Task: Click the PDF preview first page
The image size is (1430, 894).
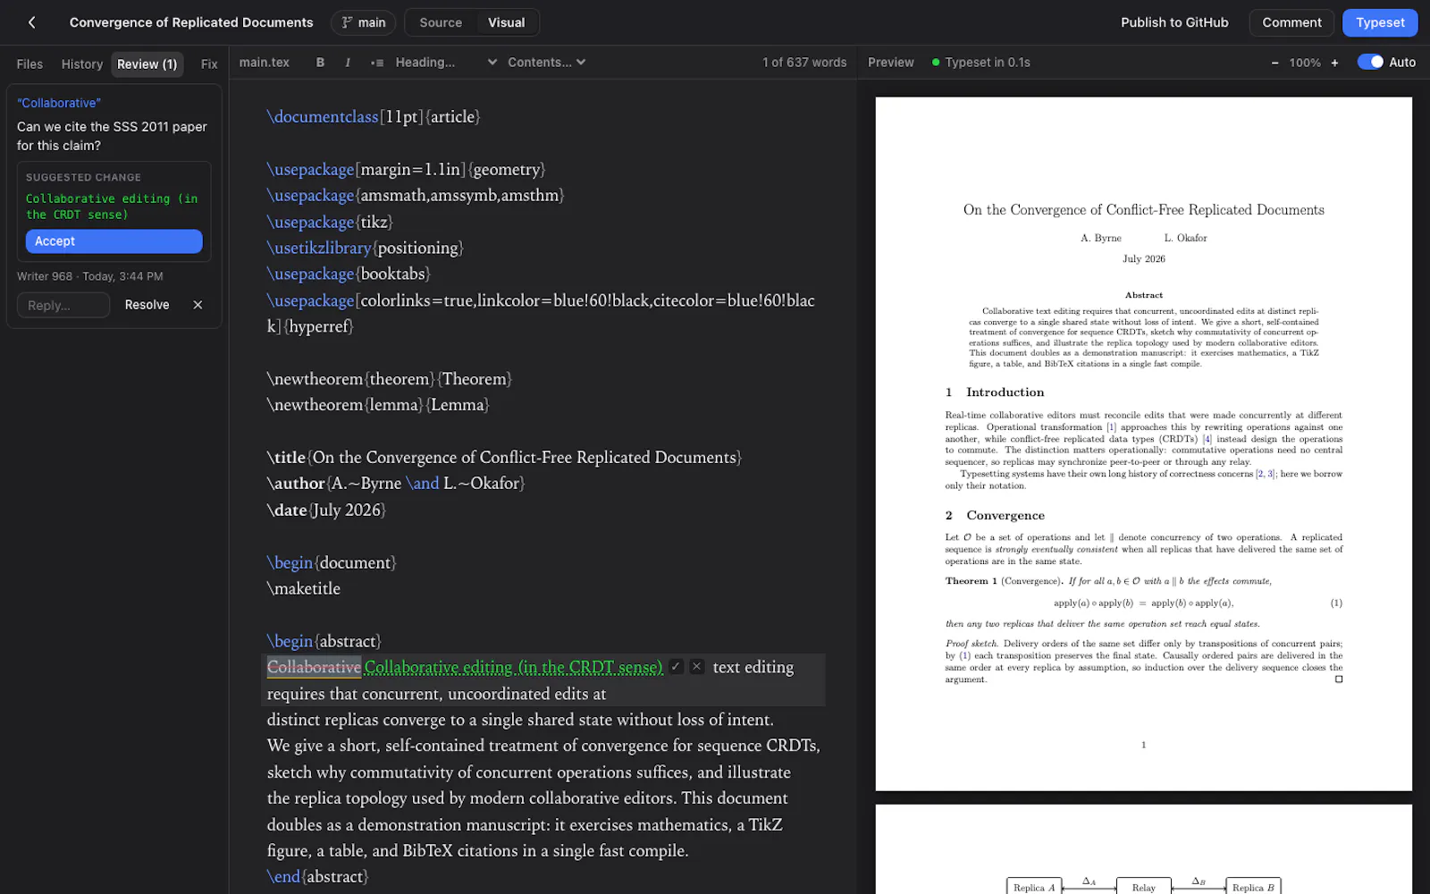Action: 1143,443
